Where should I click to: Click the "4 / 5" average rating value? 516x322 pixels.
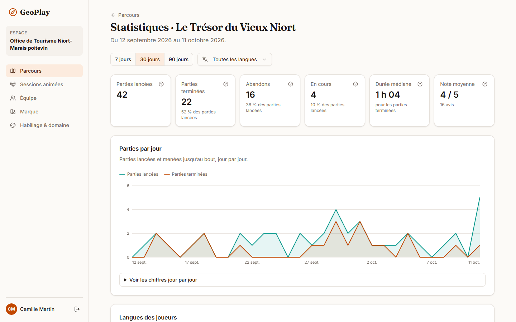(x=449, y=94)
